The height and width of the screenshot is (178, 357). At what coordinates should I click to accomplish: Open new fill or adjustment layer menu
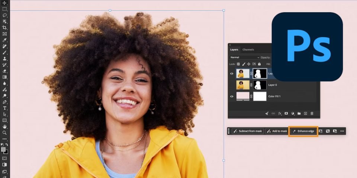coord(293,113)
